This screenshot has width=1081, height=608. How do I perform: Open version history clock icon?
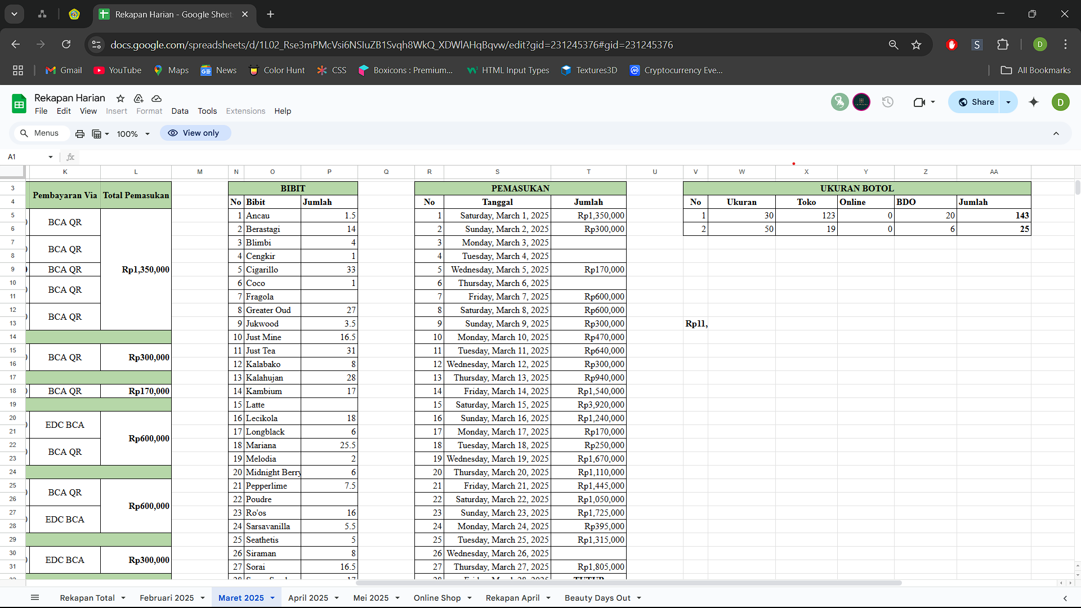[888, 102]
